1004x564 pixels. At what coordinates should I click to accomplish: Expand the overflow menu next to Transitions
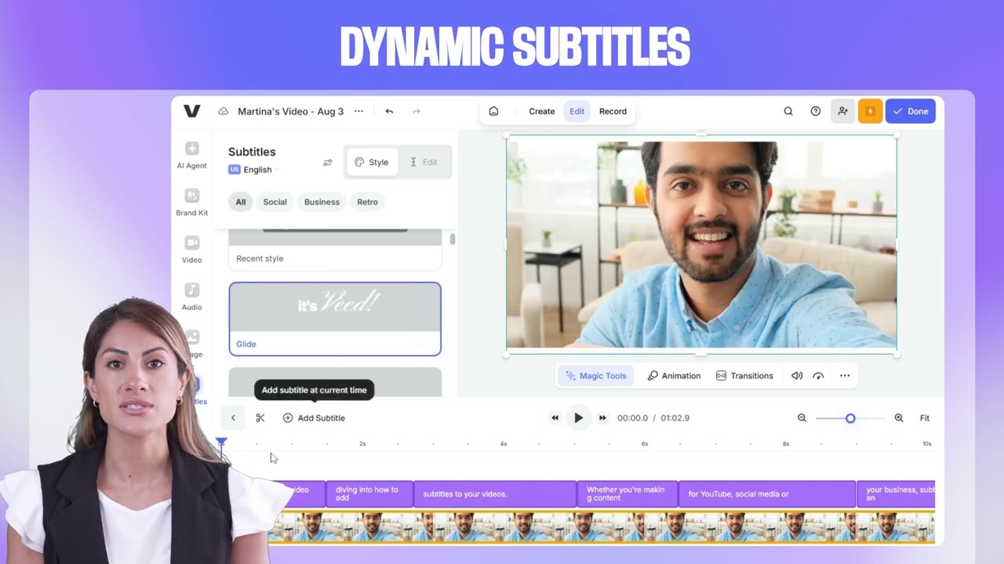click(845, 375)
